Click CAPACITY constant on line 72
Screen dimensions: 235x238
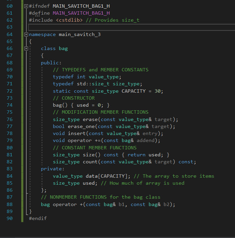134,91
